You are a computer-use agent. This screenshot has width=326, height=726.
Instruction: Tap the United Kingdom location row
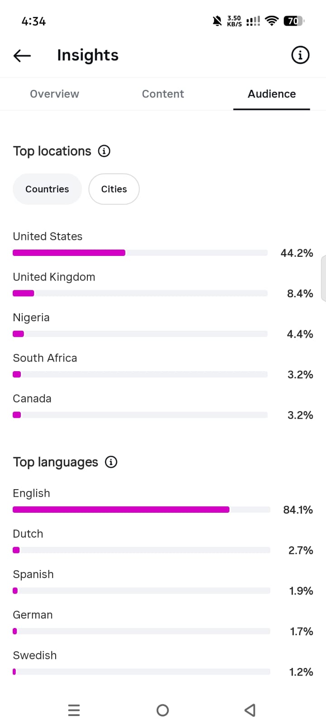163,285
